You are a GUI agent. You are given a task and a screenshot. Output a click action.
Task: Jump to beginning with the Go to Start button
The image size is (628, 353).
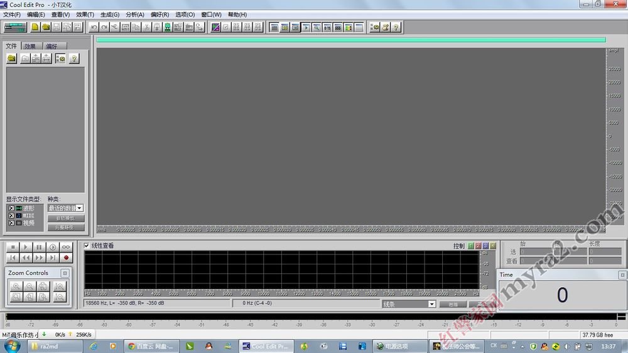(x=13, y=258)
